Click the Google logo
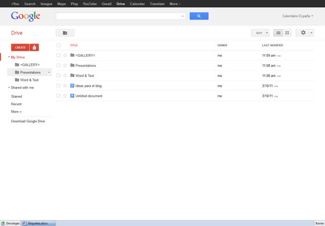Image resolution: width=325 pixels, height=226 pixels. (x=25, y=16)
